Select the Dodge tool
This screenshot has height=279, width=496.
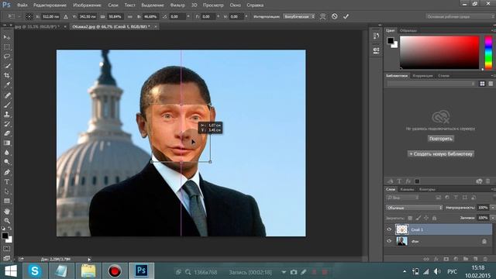7,162
